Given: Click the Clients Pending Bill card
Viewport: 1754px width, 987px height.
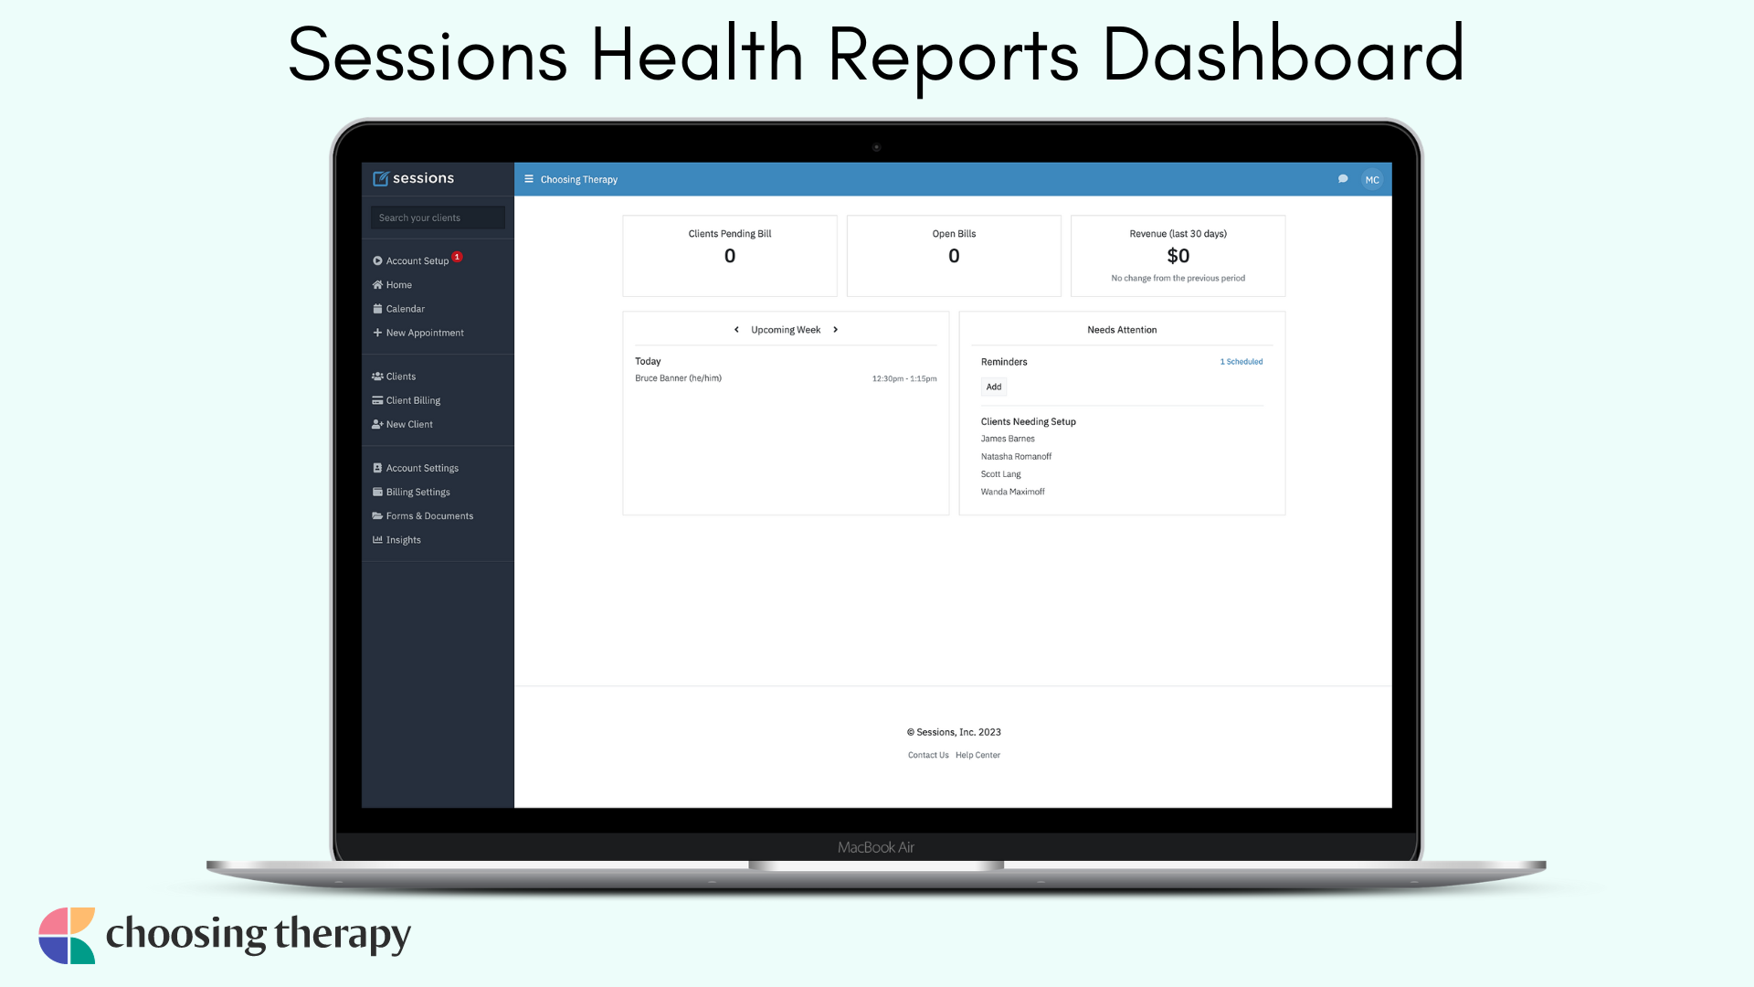Looking at the screenshot, I should (x=730, y=256).
